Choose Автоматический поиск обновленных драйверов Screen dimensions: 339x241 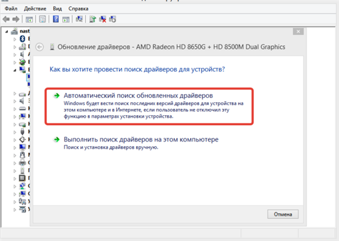point(149,106)
